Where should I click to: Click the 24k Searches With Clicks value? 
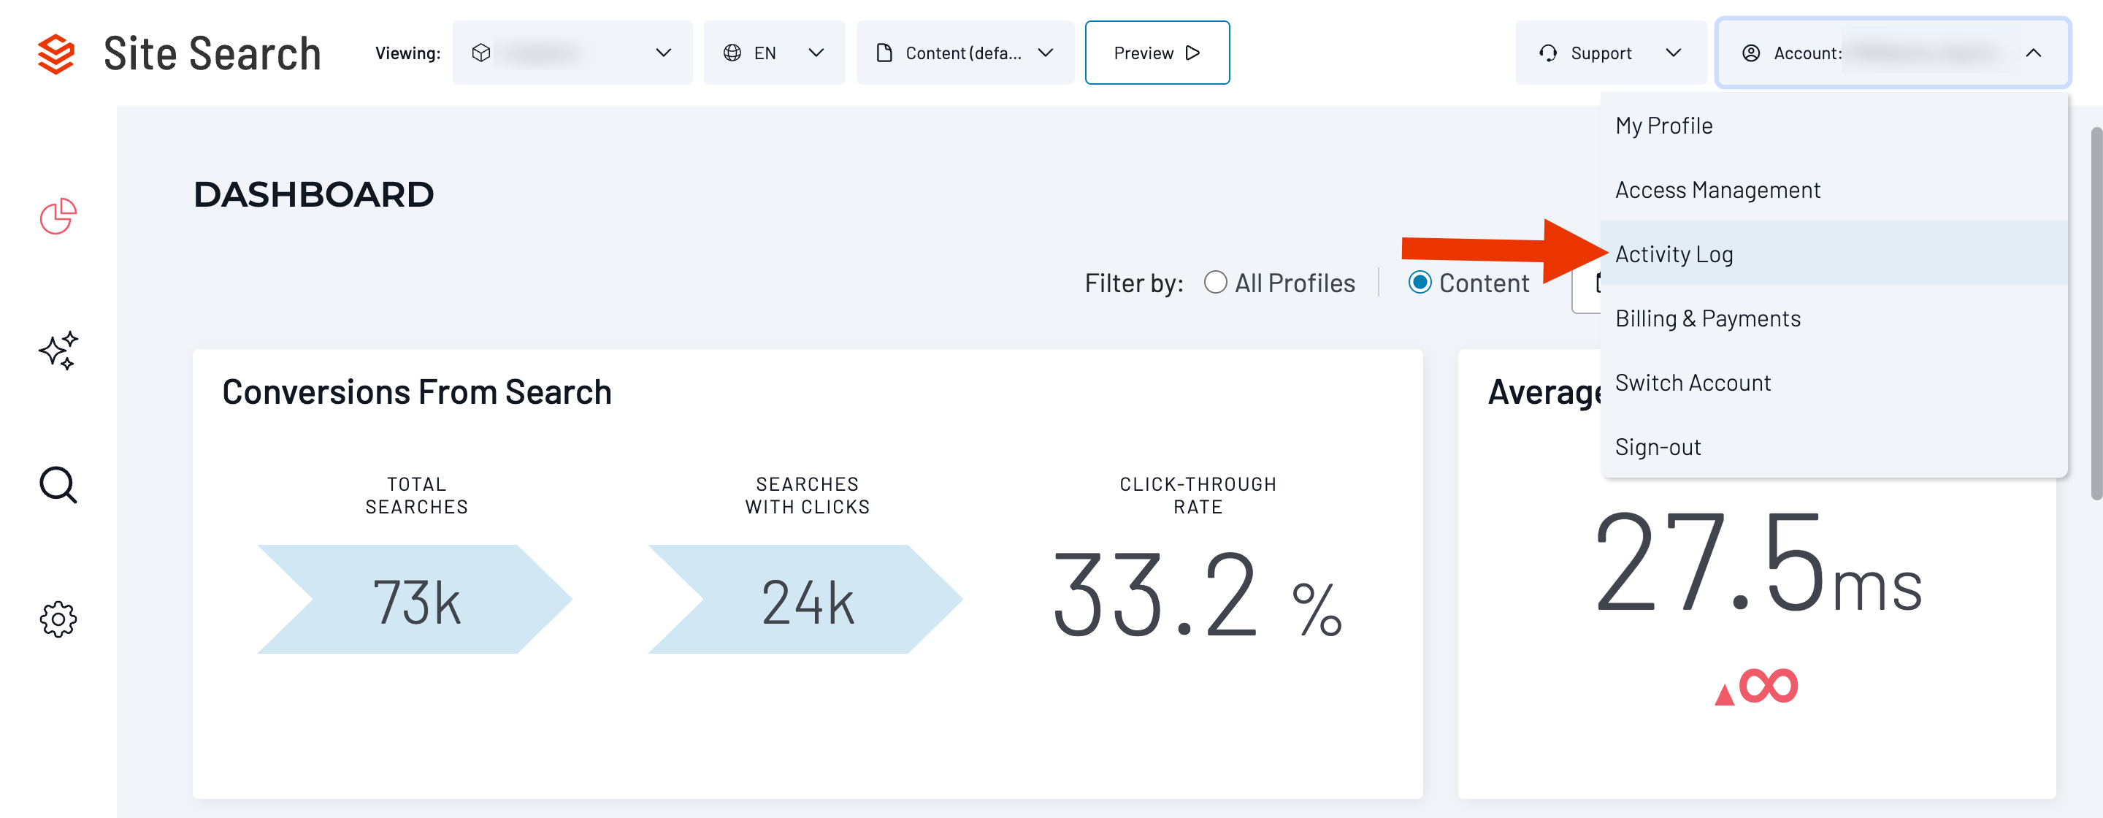808,603
